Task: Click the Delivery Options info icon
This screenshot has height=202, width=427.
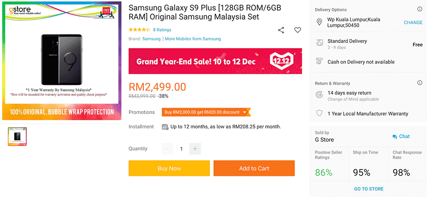Action: click(419, 9)
